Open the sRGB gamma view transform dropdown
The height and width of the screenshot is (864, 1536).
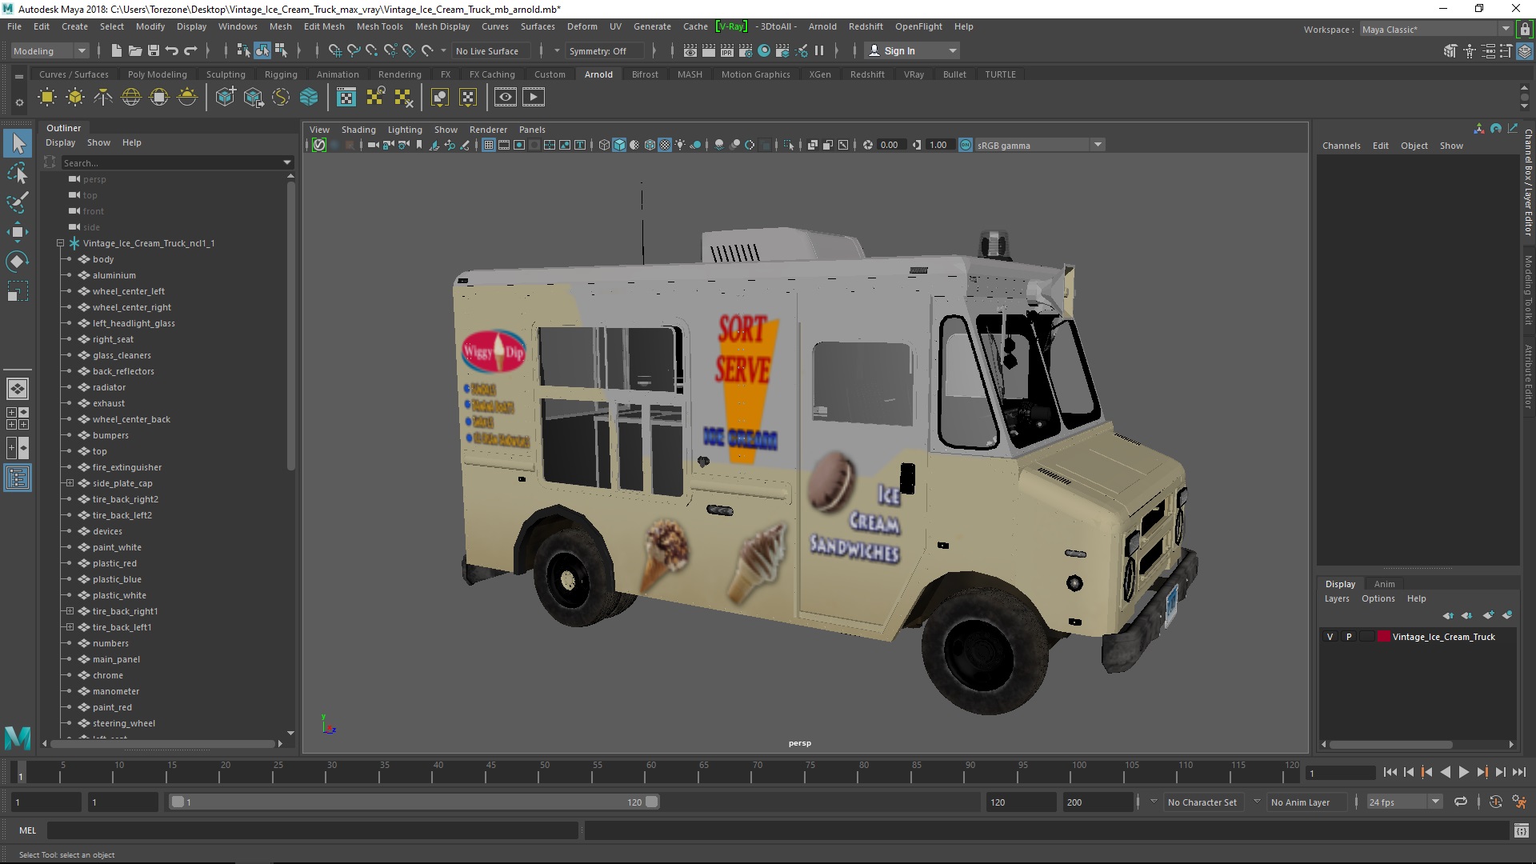(1039, 145)
